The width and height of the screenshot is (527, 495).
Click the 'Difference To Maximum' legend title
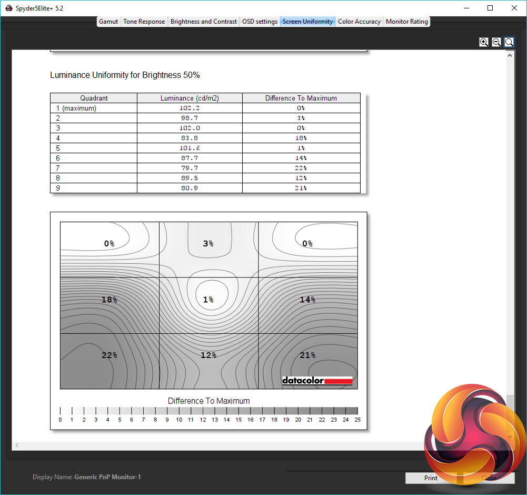click(208, 401)
